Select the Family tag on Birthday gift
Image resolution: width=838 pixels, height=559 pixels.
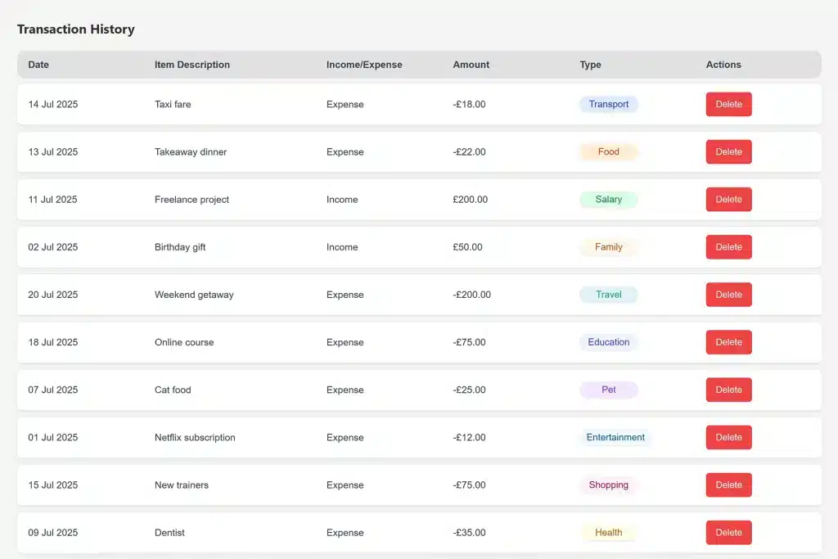point(608,246)
